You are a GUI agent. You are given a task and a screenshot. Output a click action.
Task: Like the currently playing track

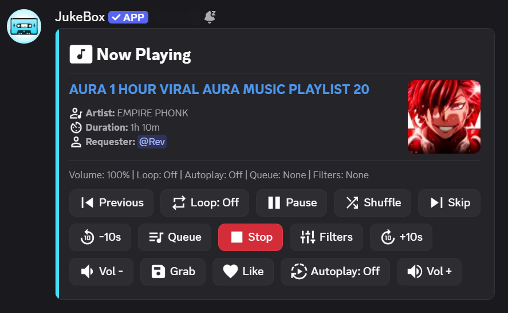point(243,272)
